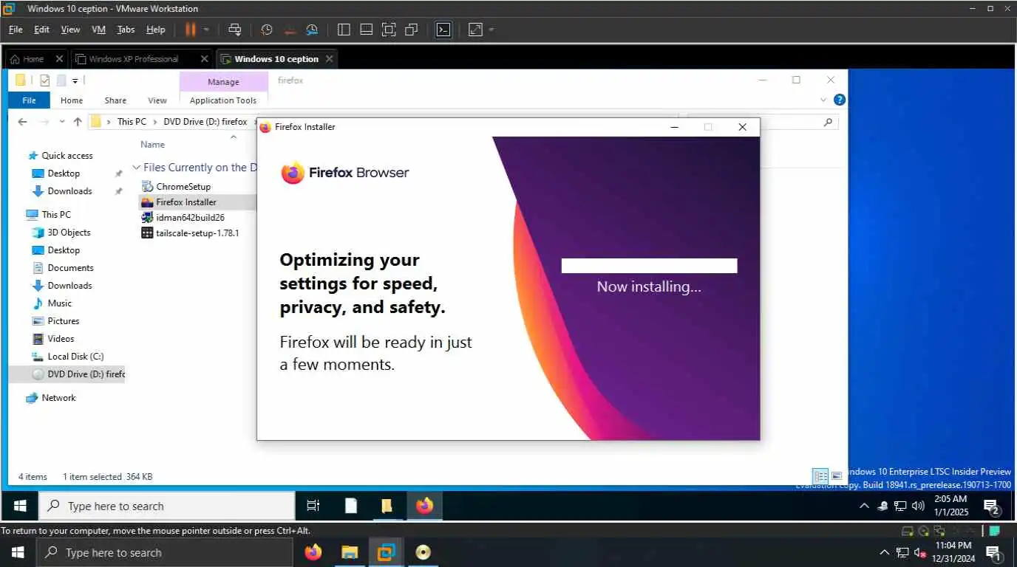1017x567 pixels.
Task: Click the Firefox installer icon on guest taskbar
Action: click(x=424, y=506)
